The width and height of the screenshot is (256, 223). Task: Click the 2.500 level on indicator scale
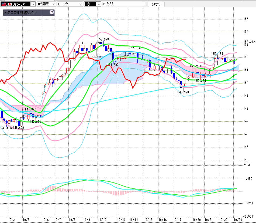(248, 165)
